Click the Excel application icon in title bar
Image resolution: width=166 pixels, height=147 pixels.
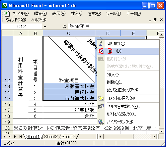click(x=5, y=5)
